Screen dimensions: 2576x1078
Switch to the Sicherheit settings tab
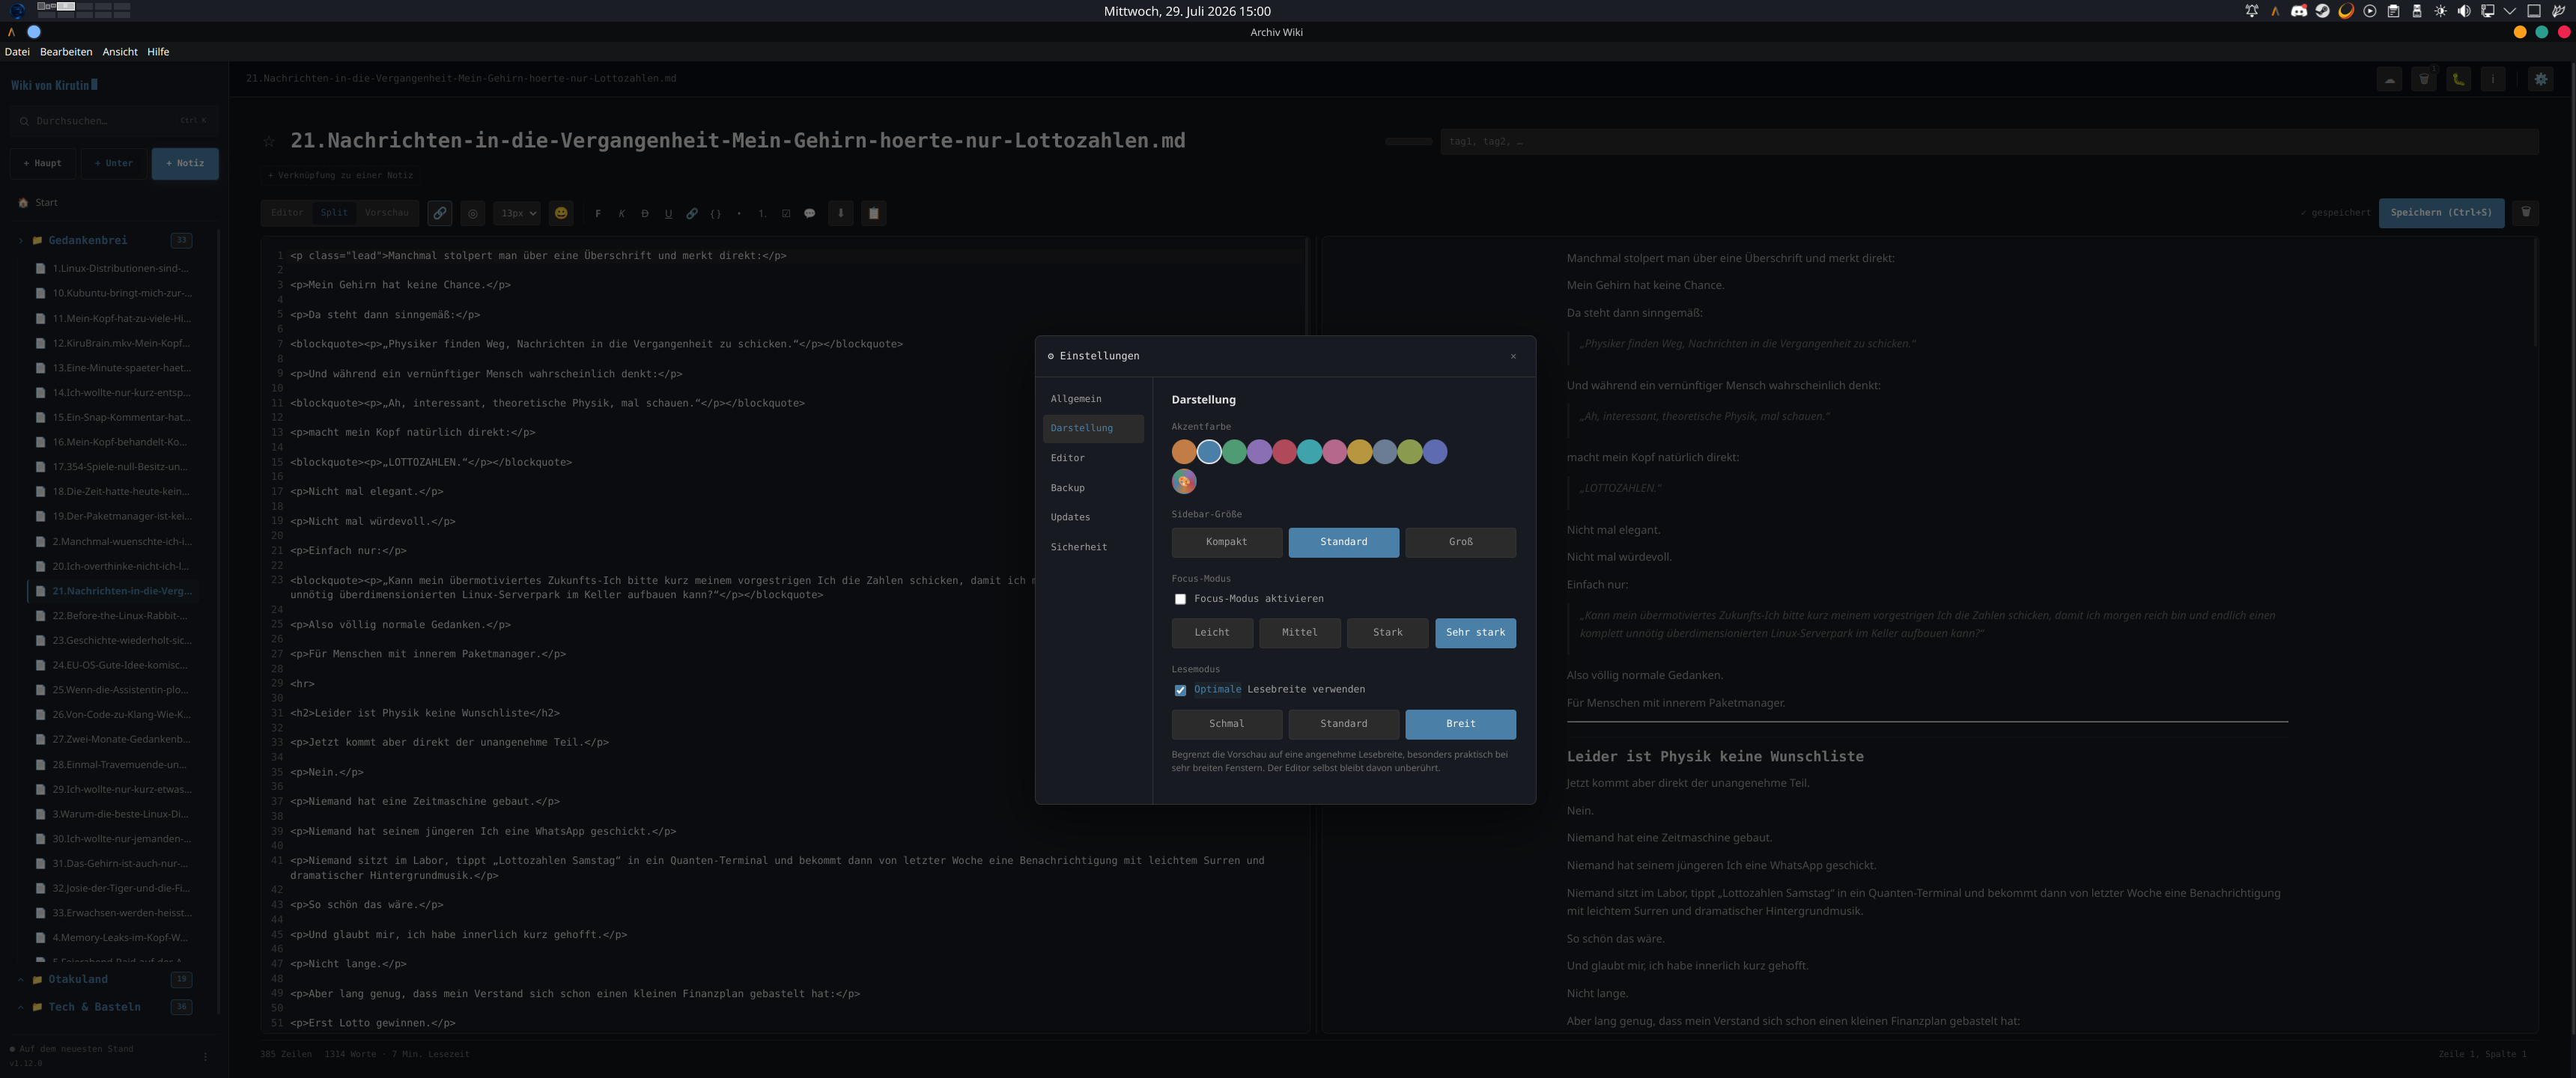(x=1093, y=547)
